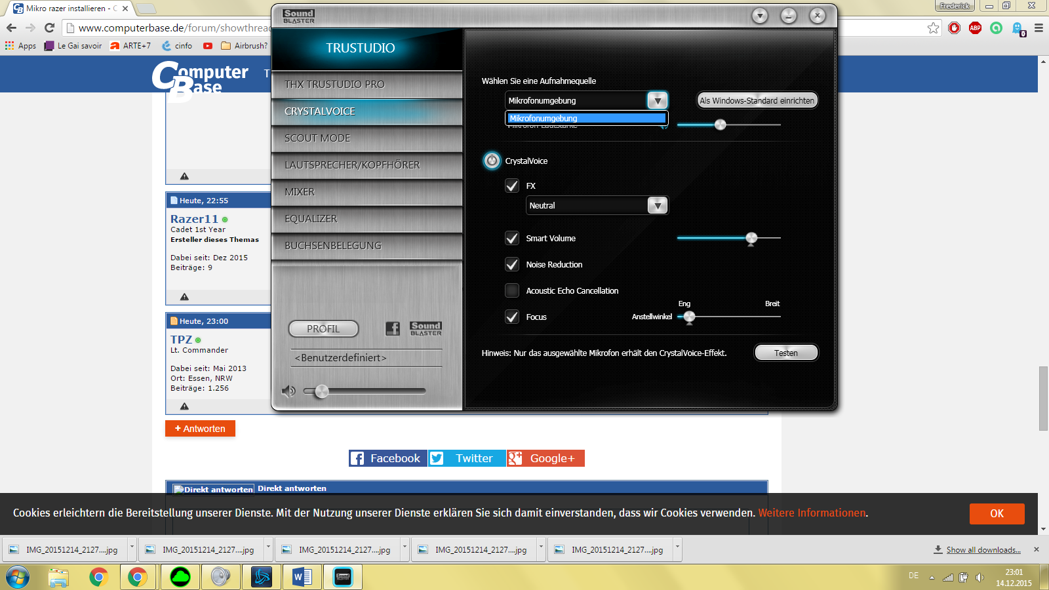This screenshot has width=1049, height=590.
Task: Open the Equalizer section
Action: 366,219
